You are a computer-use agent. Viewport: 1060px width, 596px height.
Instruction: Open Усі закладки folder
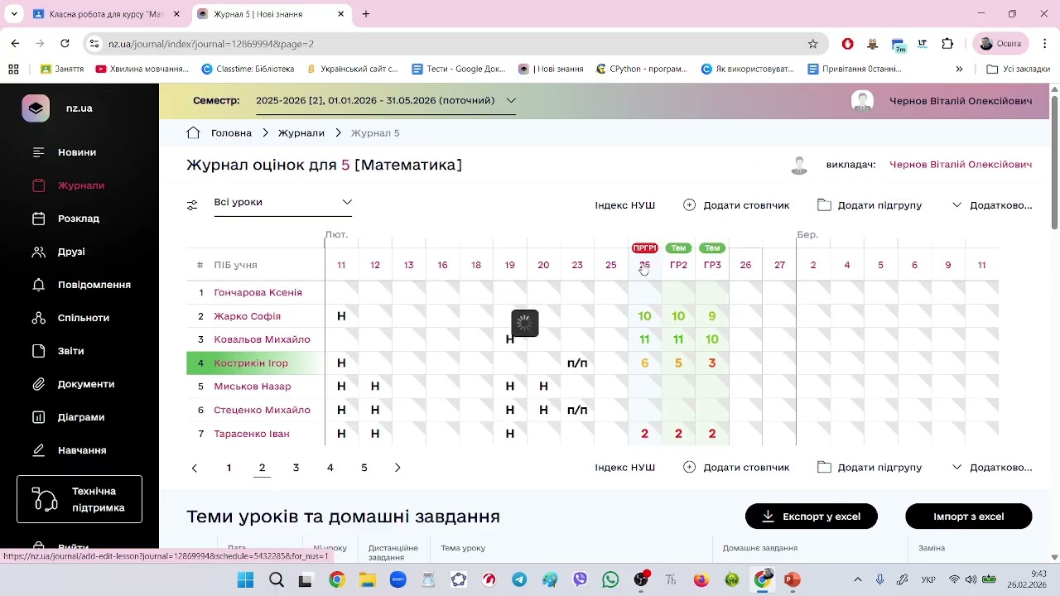1019,69
